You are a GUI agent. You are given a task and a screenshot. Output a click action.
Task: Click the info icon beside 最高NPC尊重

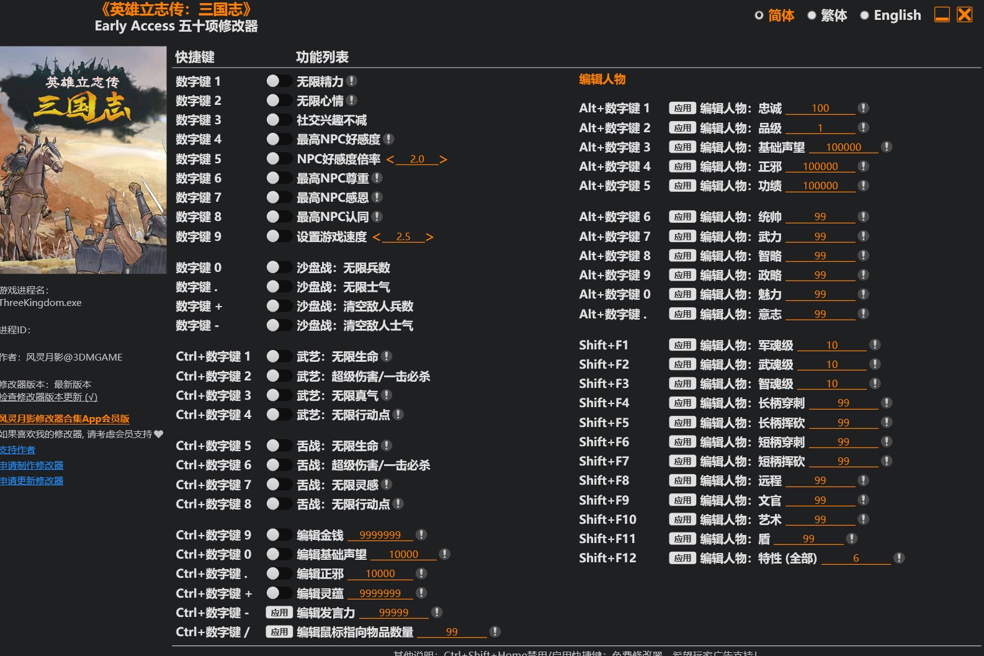377,177
